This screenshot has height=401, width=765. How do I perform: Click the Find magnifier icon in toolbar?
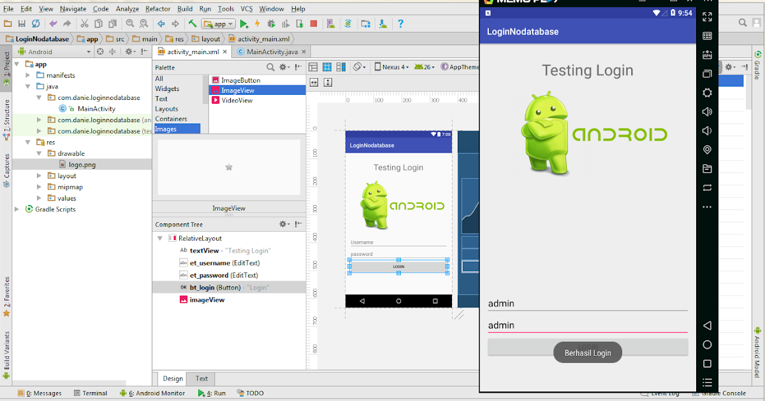130,24
